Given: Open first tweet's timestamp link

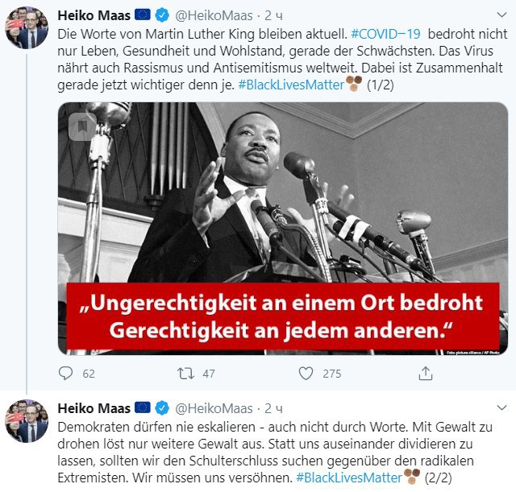Looking at the screenshot, I should click(x=273, y=15).
